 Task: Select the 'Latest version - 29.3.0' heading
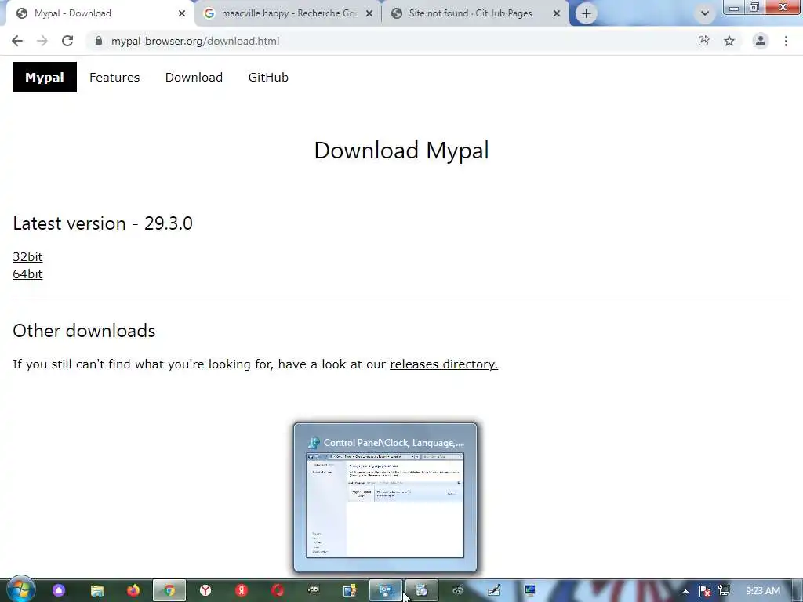point(103,223)
